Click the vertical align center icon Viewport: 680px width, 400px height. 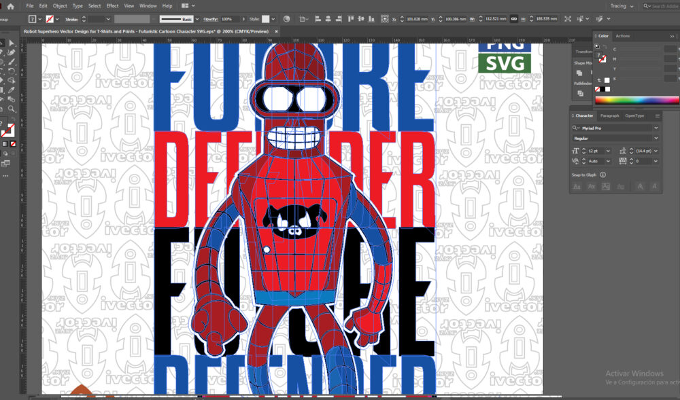coord(361,19)
